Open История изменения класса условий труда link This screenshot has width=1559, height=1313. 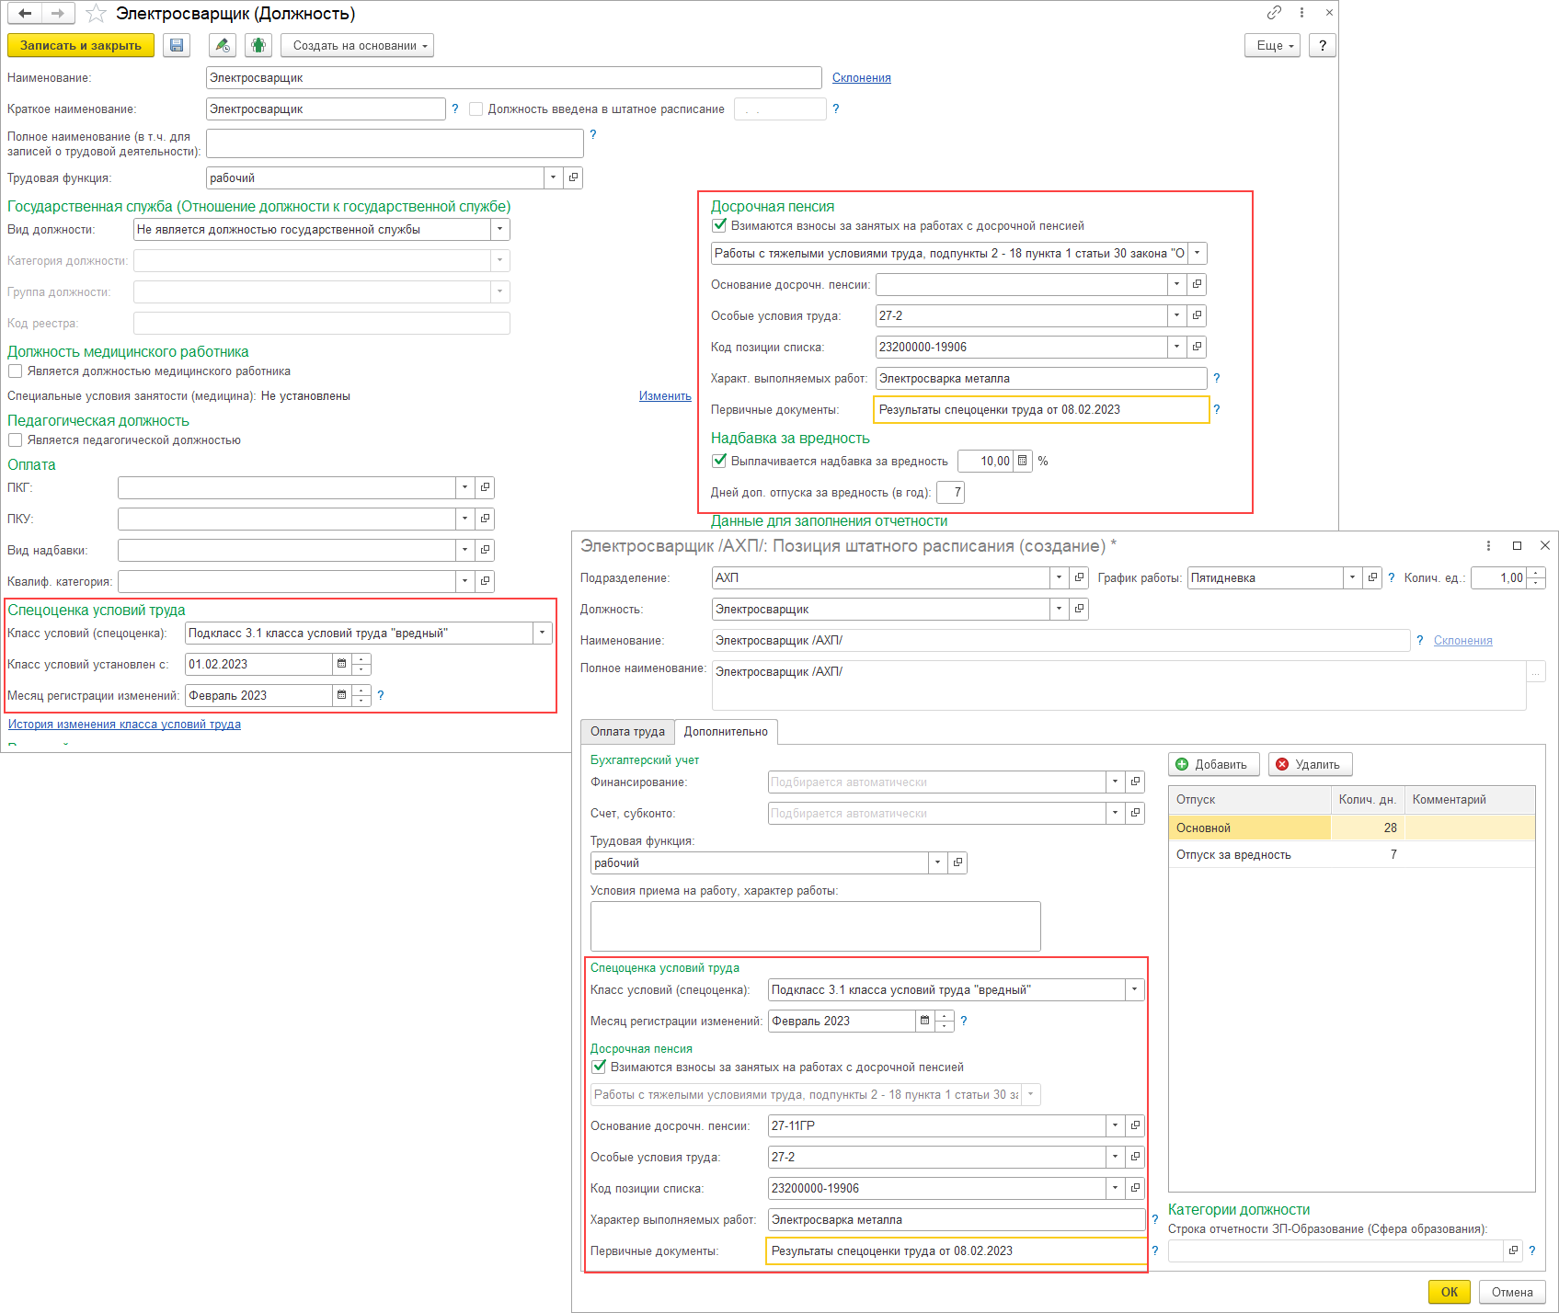(x=124, y=725)
